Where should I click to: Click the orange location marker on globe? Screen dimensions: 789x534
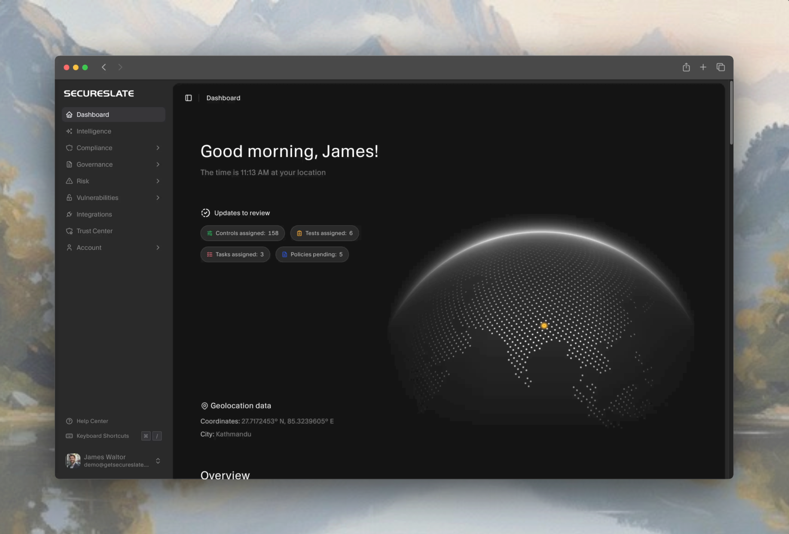pos(544,326)
